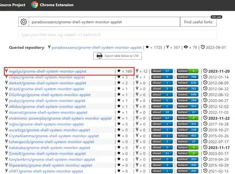Viewport: 235px width, 174px height.
Task: Click behind 650 badge for darkxst
Action: pos(188,83)
